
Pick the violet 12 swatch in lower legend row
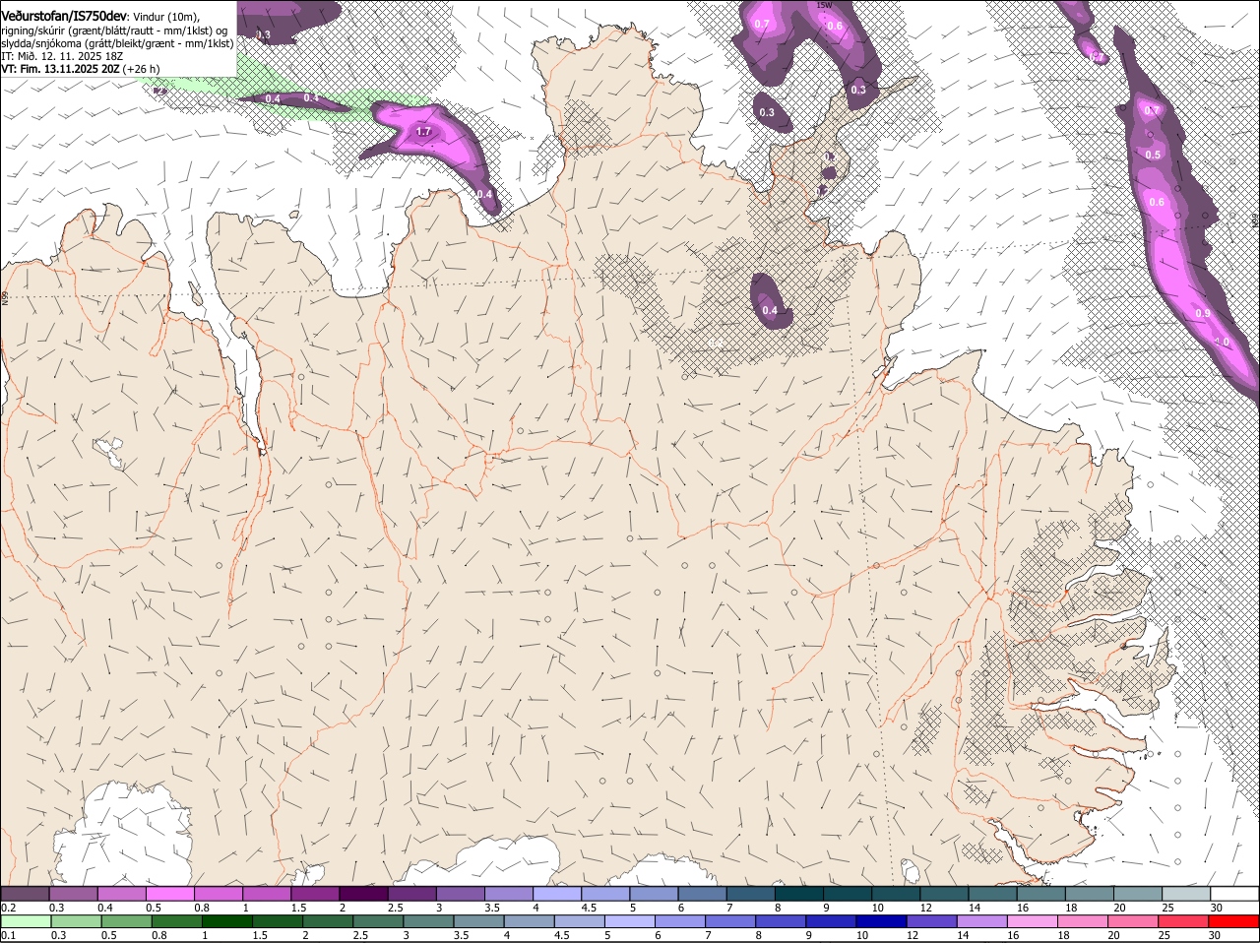click(x=932, y=922)
